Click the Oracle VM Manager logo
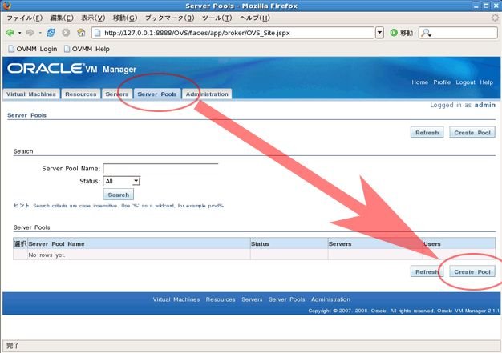The height and width of the screenshot is (353, 502). 71,69
